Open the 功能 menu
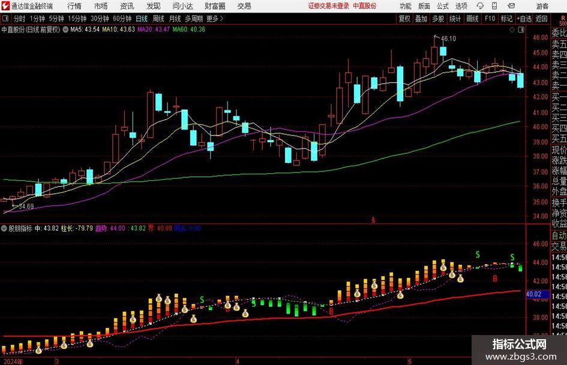This screenshot has height=365, width=567. tap(406, 6)
